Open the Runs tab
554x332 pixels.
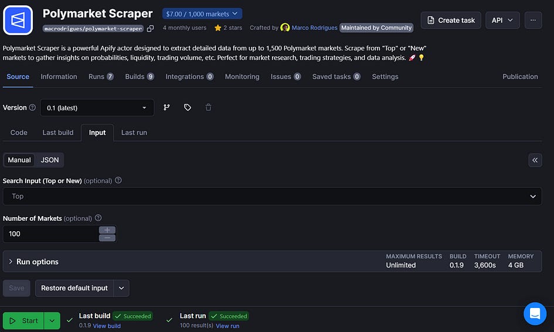coord(101,77)
